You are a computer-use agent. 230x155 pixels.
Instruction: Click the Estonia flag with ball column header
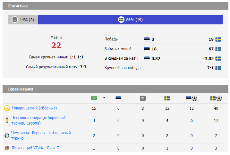192,98
